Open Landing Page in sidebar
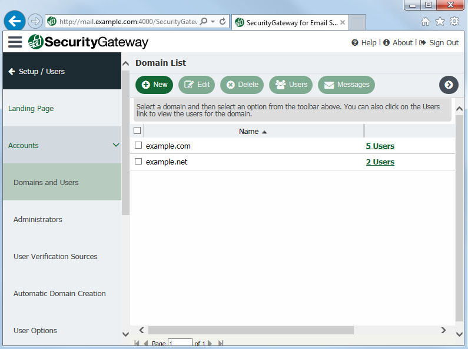Viewport: 468px width, 349px height. click(x=31, y=108)
